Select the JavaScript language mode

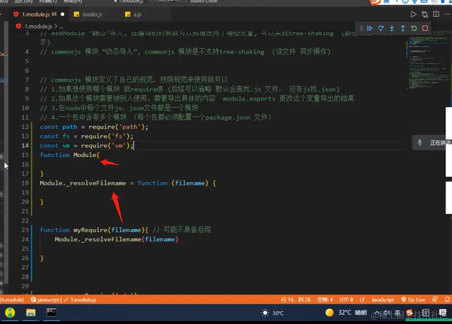382,299
